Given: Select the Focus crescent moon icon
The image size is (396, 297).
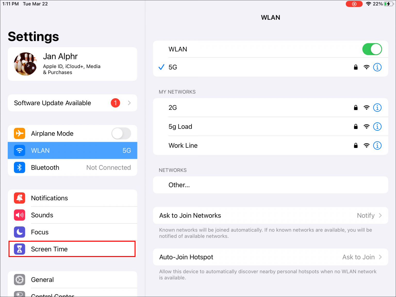Looking at the screenshot, I should 19,232.
